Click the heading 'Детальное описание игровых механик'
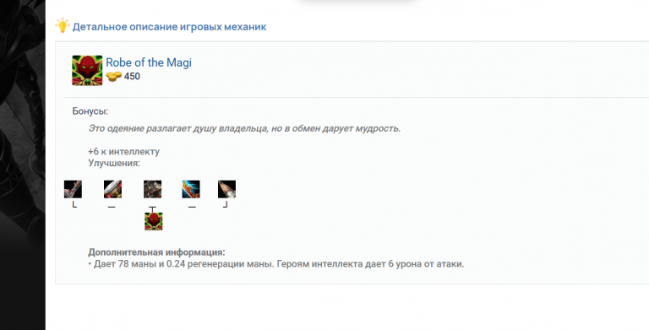Viewport: 649px width, 330px height. pos(169,27)
